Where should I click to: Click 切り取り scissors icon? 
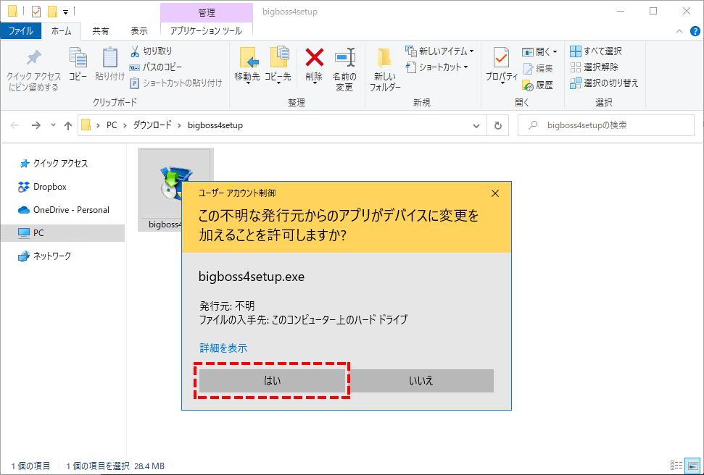[135, 51]
